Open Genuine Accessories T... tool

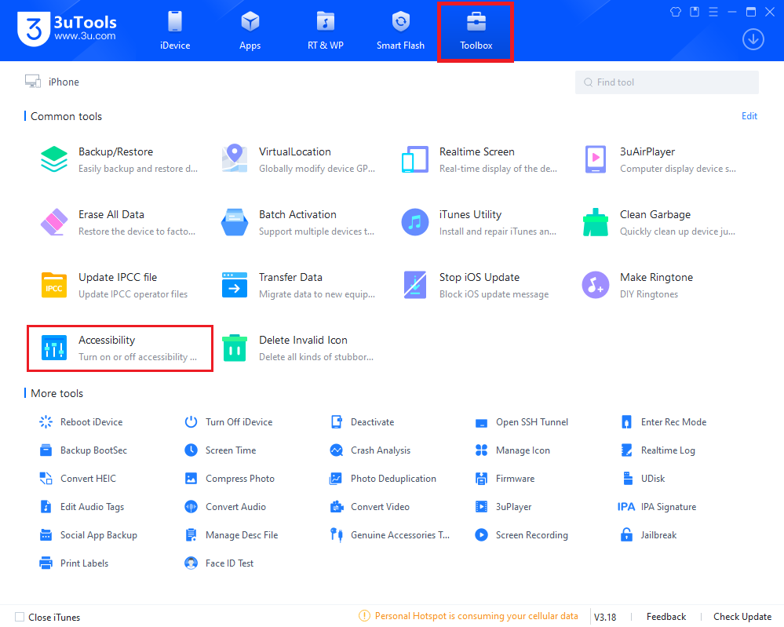coord(389,535)
